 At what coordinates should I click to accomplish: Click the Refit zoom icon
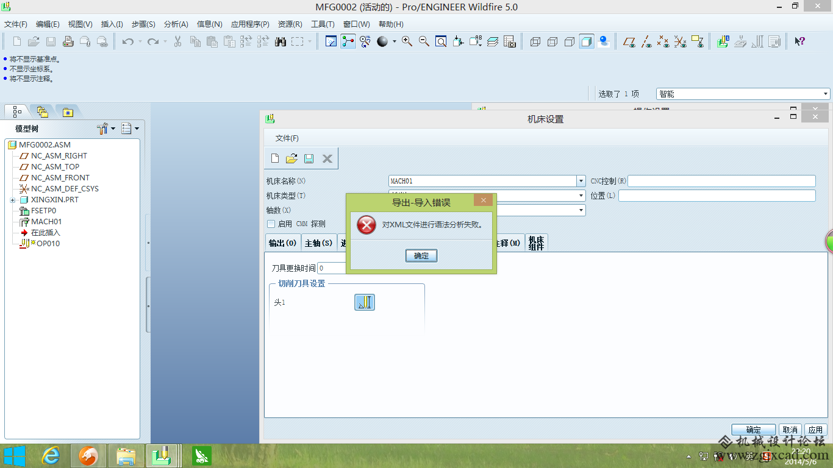point(441,41)
